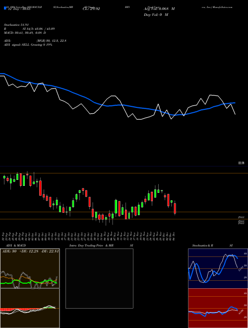Click the 'MACD: 30.41, 30.49, -0.08 D' line
The width and height of the screenshot is (248, 328).
click(x=25, y=33)
